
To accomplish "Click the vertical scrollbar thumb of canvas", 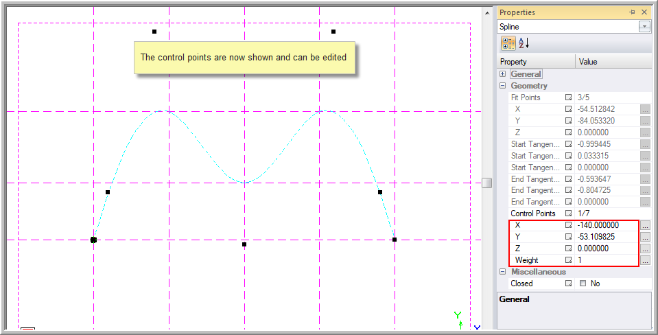I will (x=486, y=183).
